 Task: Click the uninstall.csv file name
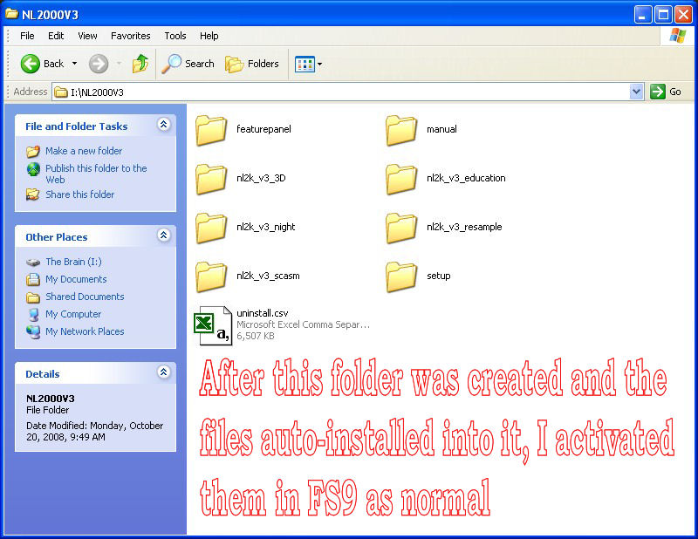click(263, 313)
